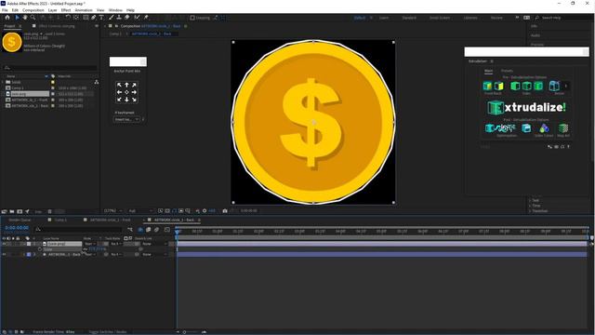Select the Pen tool

tap(93, 18)
